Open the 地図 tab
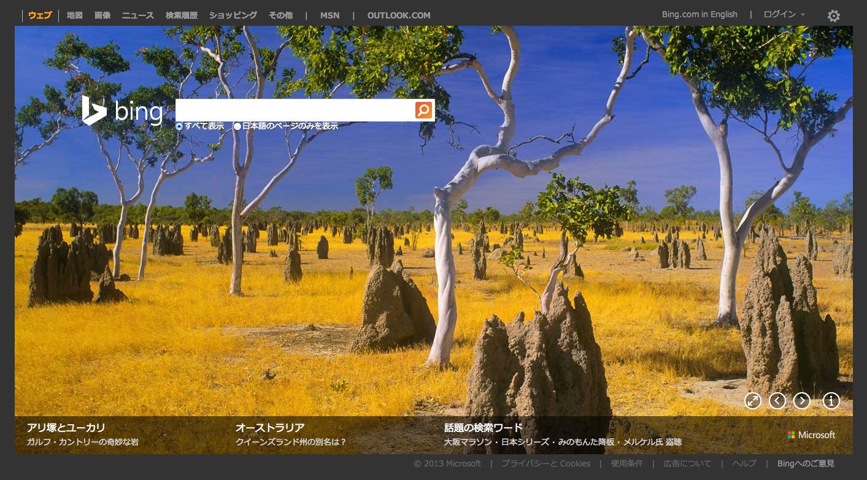This screenshot has height=480, width=867. pyautogui.click(x=74, y=15)
